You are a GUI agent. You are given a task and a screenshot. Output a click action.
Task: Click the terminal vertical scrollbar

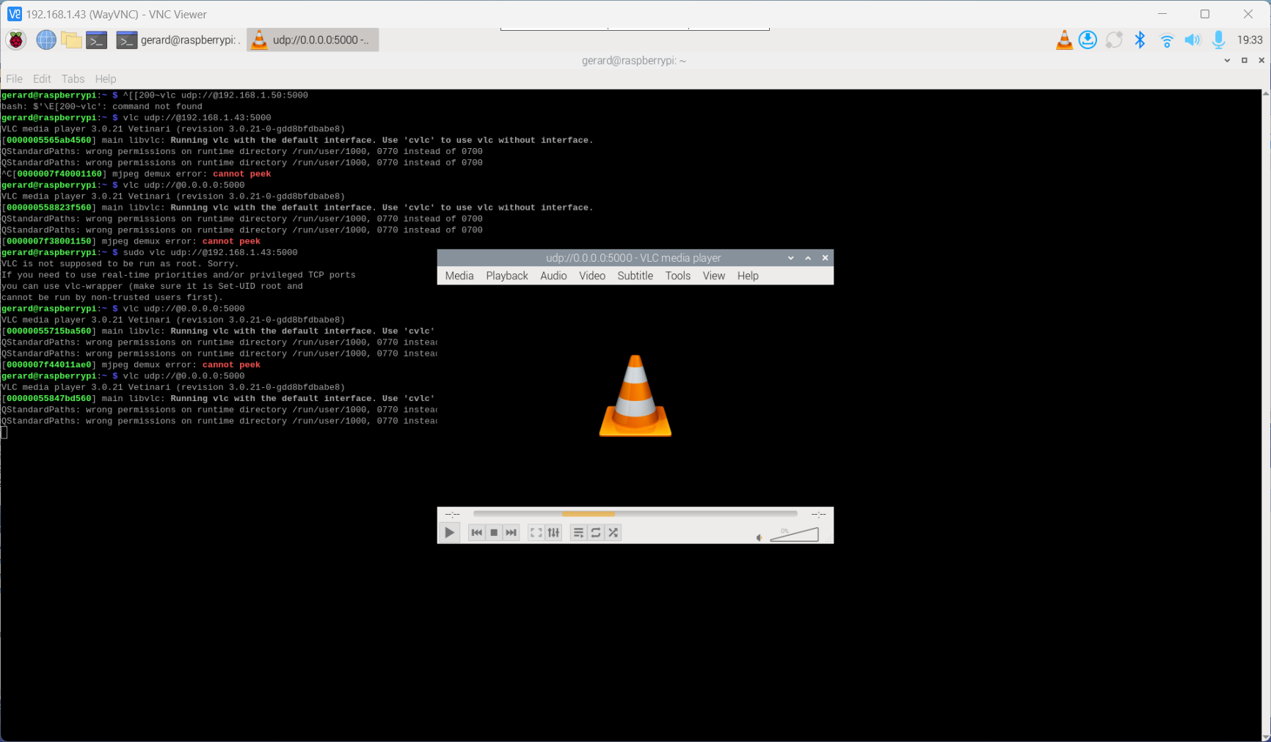[1265, 414]
